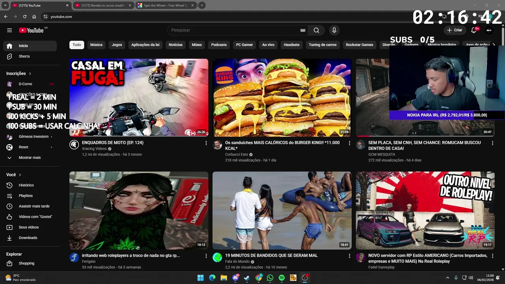Switch to the Revelei os carros tab
The width and height of the screenshot is (505, 284).
[104, 6]
